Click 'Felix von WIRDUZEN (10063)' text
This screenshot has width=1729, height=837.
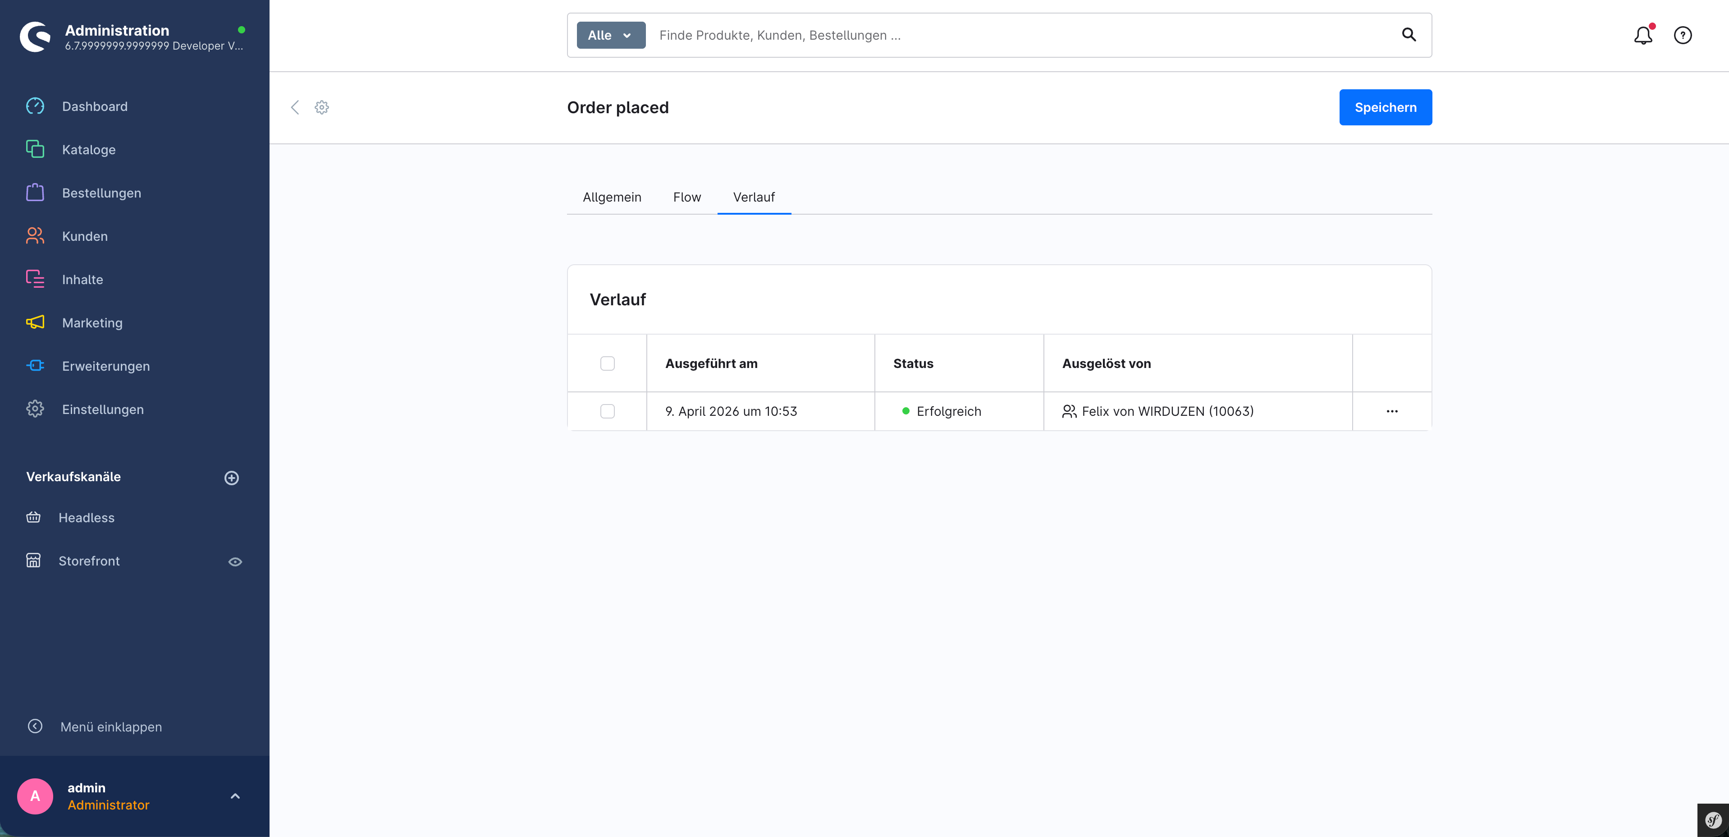1167,411
